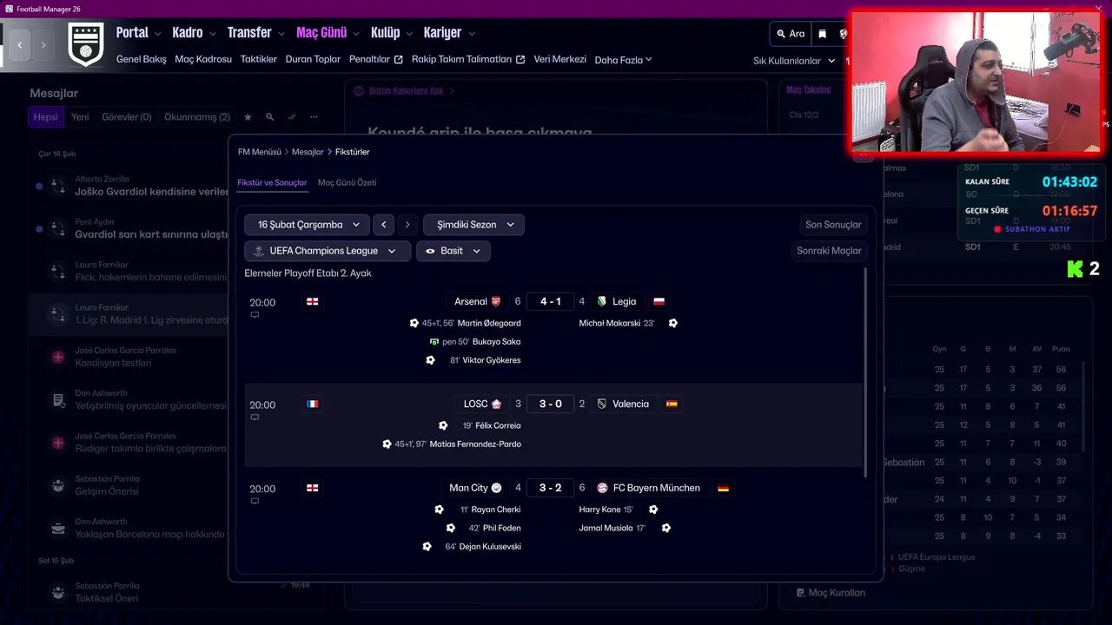Click France flag beside LOSC fixture
The image size is (1112, 625).
click(313, 404)
